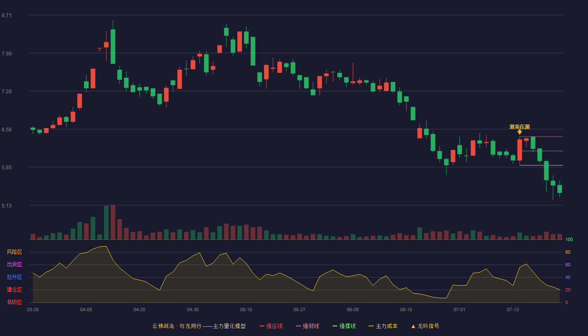Toggle the 强撑线 legend entry
This screenshot has height=336, width=588.
[x=344, y=326]
